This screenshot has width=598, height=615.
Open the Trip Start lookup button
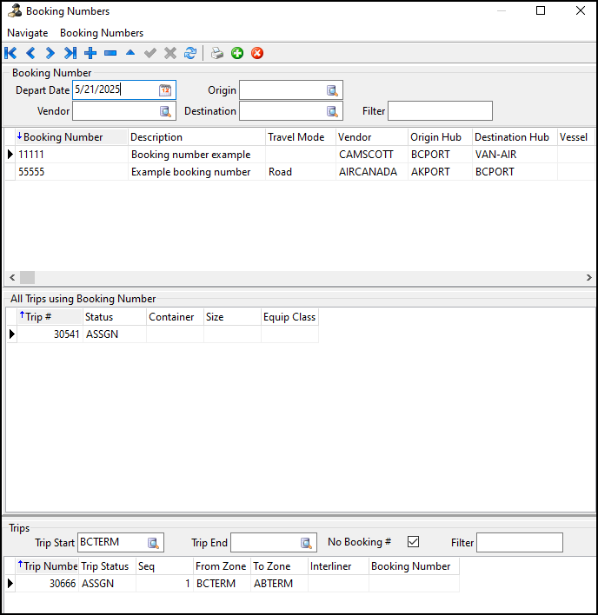153,543
